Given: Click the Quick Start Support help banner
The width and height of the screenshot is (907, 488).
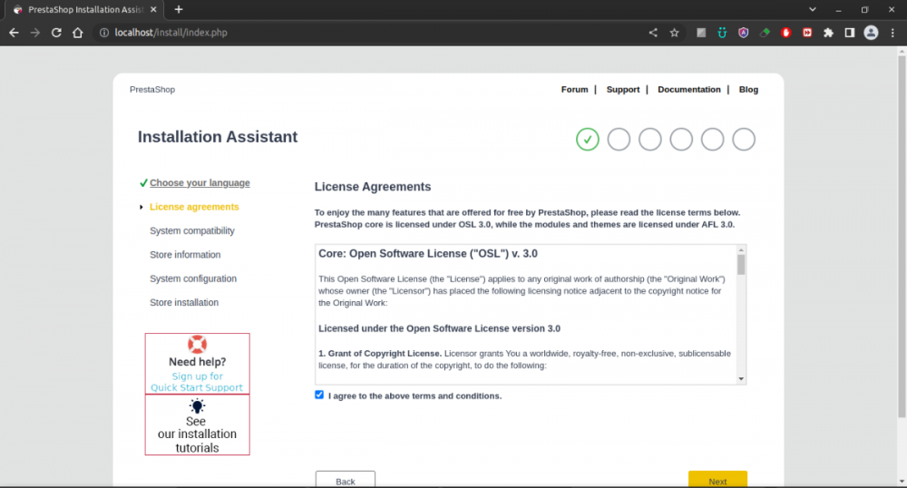Looking at the screenshot, I should 197,364.
